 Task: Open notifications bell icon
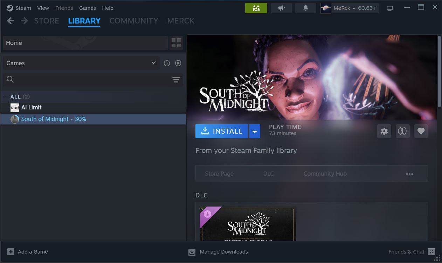tap(306, 8)
